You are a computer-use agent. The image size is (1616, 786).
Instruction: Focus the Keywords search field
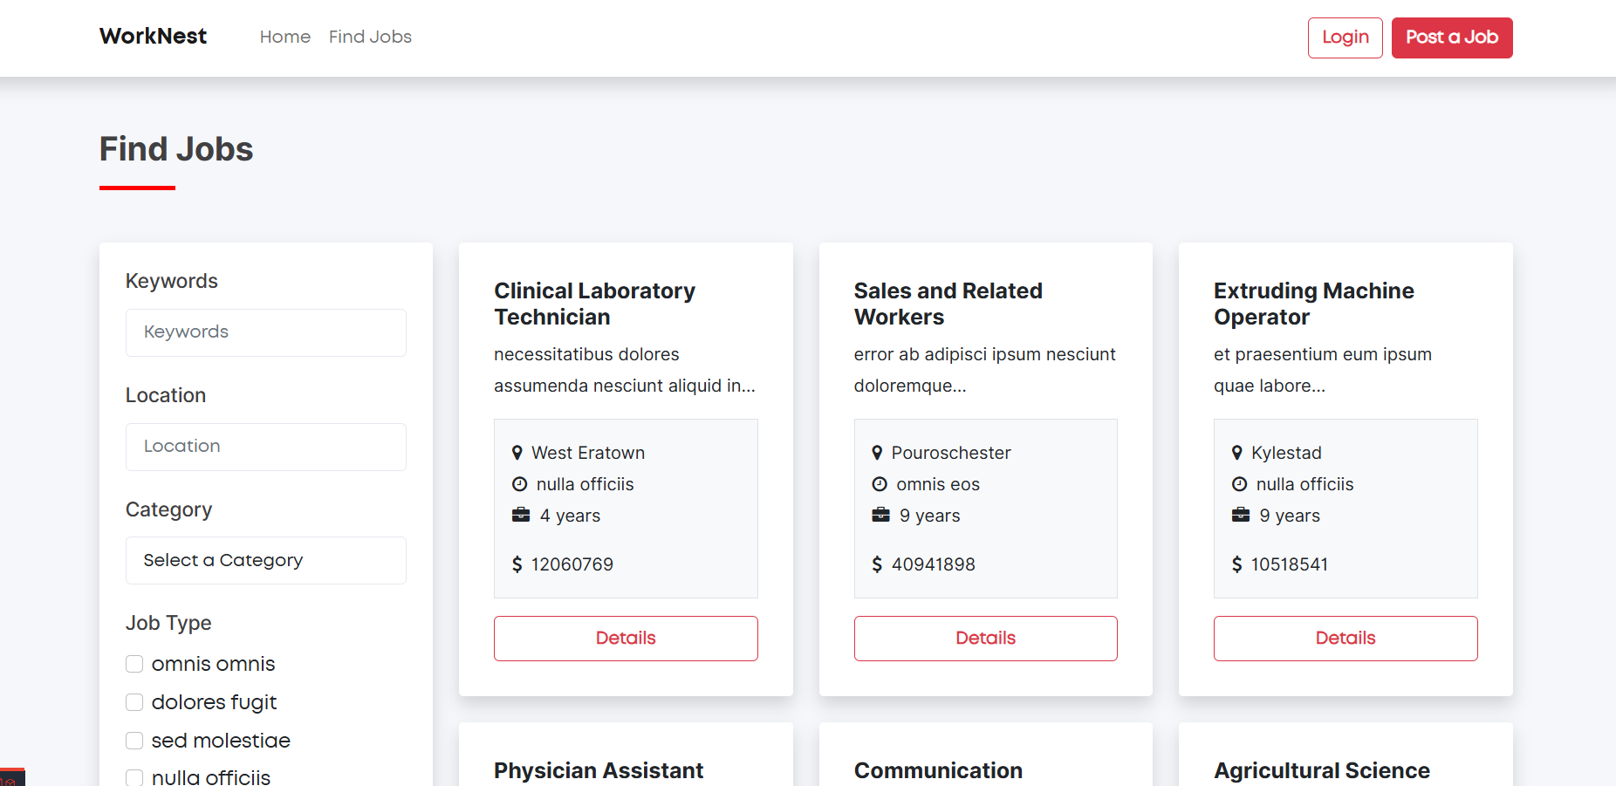click(266, 332)
